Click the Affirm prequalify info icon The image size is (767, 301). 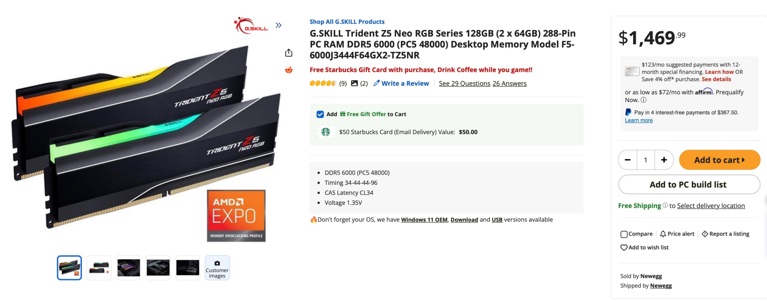pyautogui.click(x=644, y=100)
